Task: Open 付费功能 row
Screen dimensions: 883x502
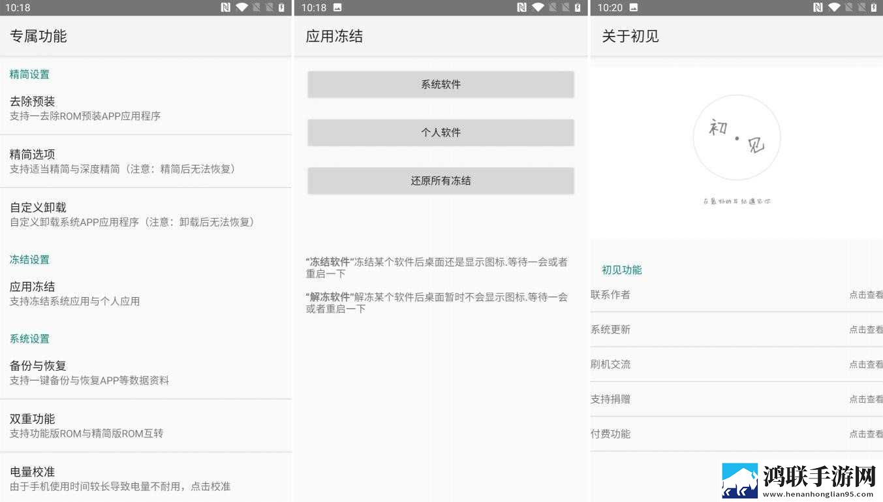Action: click(737, 433)
